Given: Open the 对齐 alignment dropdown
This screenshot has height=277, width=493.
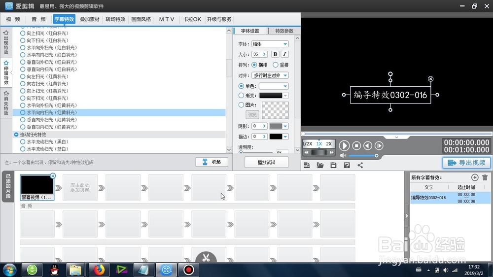Looking at the screenshot, I should [270, 75].
